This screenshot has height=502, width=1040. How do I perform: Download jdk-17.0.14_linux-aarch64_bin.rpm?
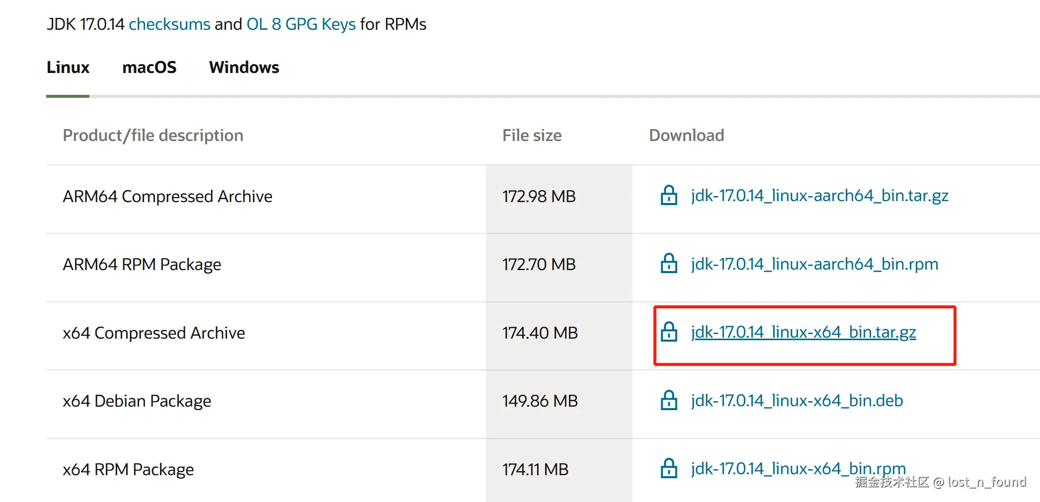tap(814, 264)
